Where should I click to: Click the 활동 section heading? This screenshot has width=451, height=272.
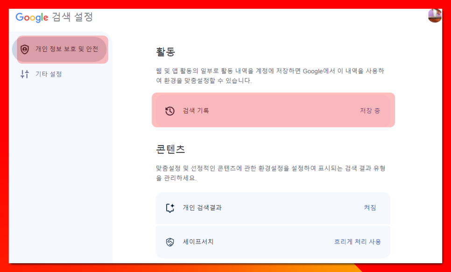[x=165, y=52]
